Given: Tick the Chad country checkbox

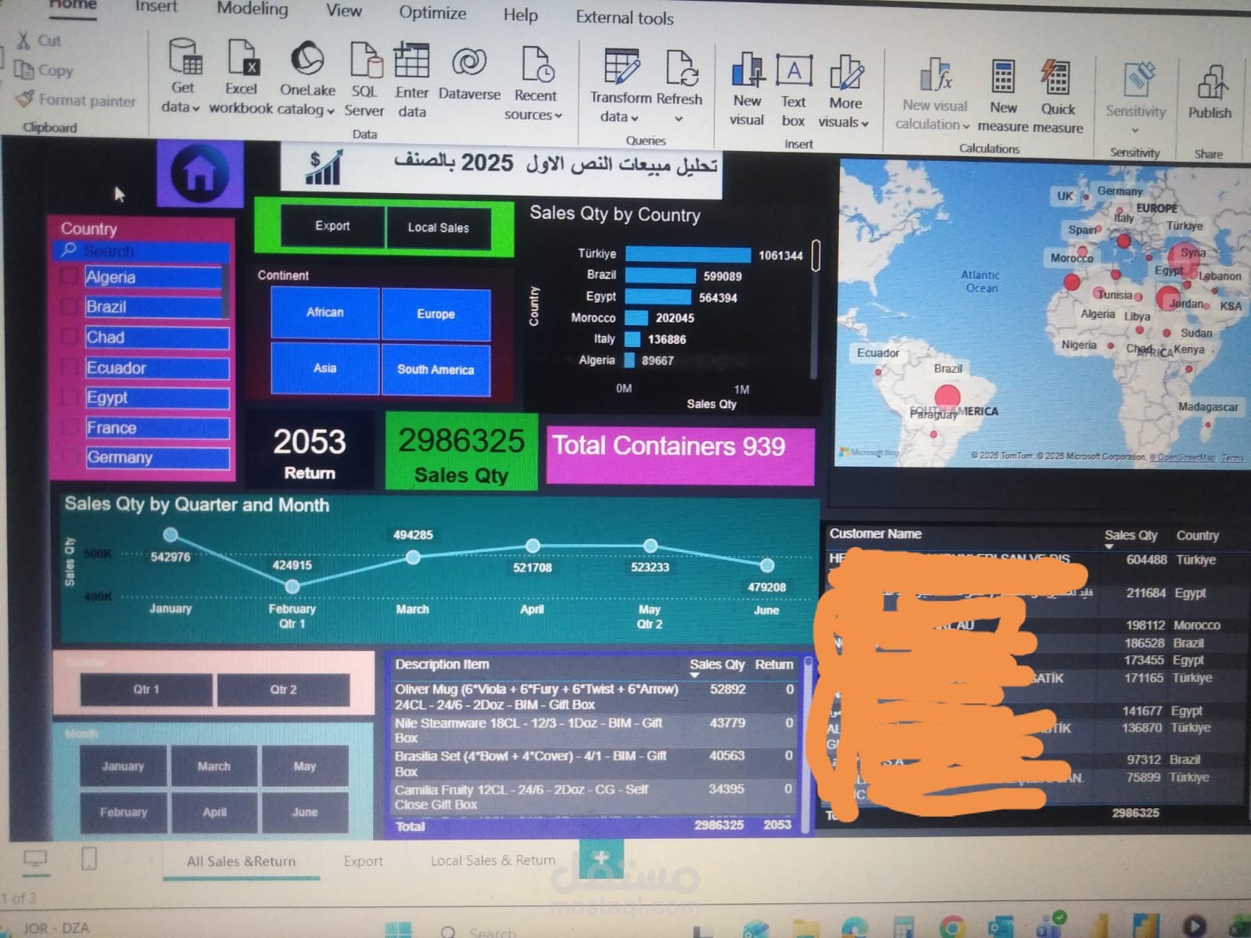Looking at the screenshot, I should click(70, 337).
